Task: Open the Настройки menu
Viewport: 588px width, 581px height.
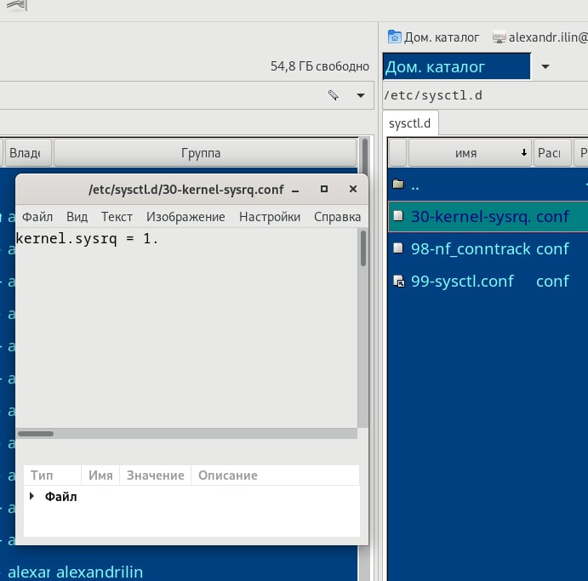Action: 270,217
